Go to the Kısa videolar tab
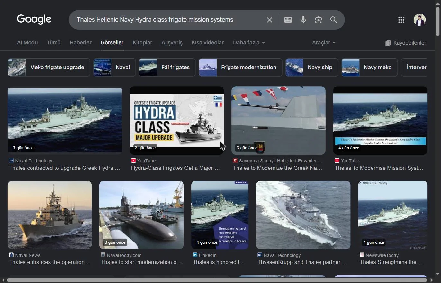The image size is (441, 283). pyautogui.click(x=208, y=42)
